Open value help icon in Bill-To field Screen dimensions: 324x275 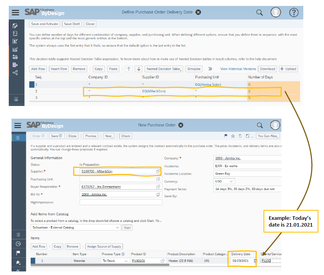coord(158,194)
